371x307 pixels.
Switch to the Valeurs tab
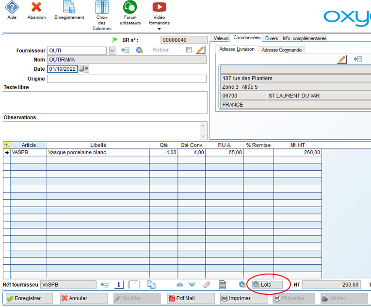click(221, 38)
